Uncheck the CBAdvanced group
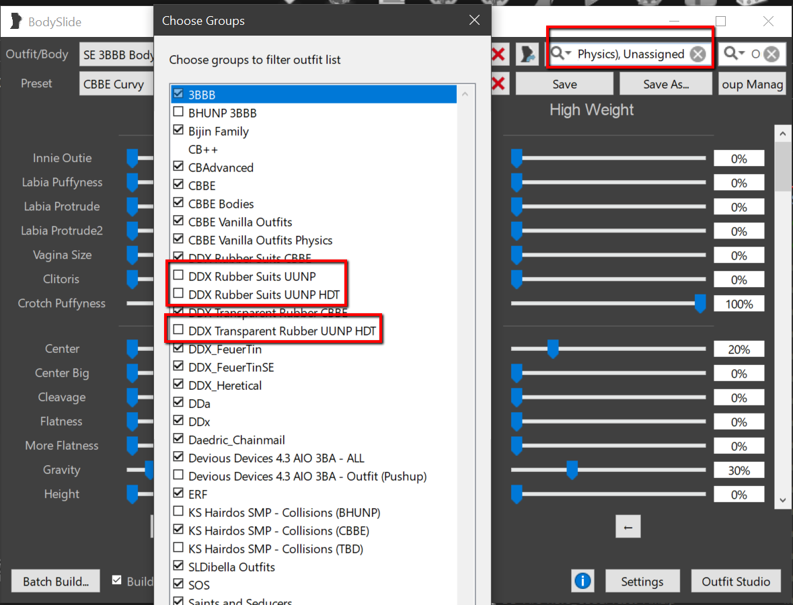 click(178, 167)
